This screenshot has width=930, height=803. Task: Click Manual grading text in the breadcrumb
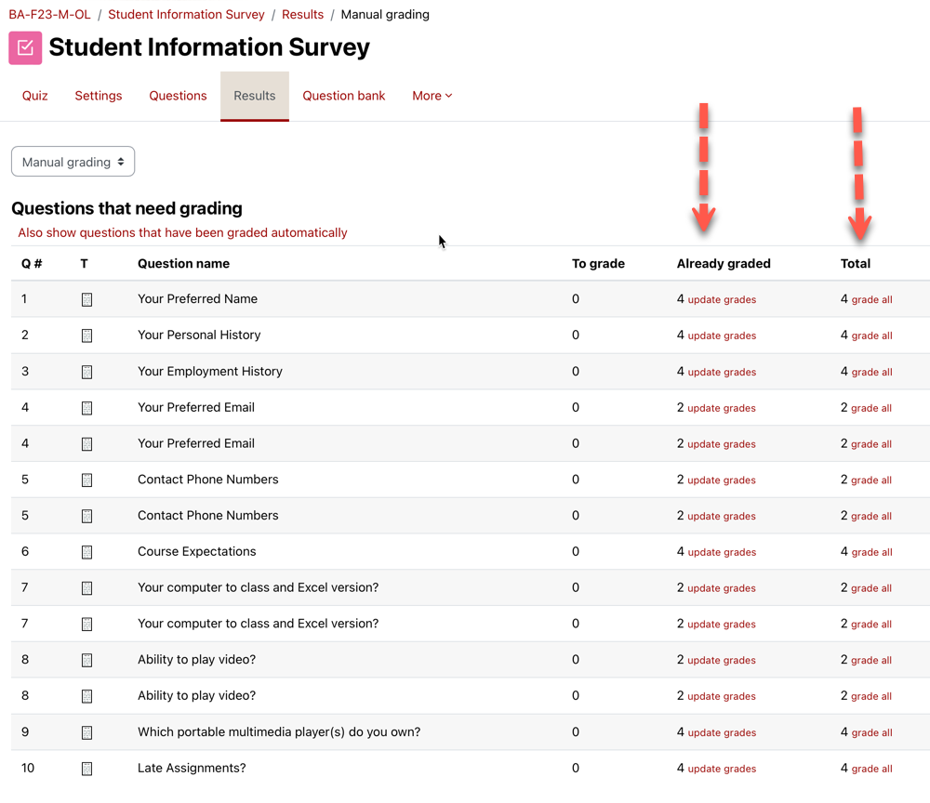[385, 14]
